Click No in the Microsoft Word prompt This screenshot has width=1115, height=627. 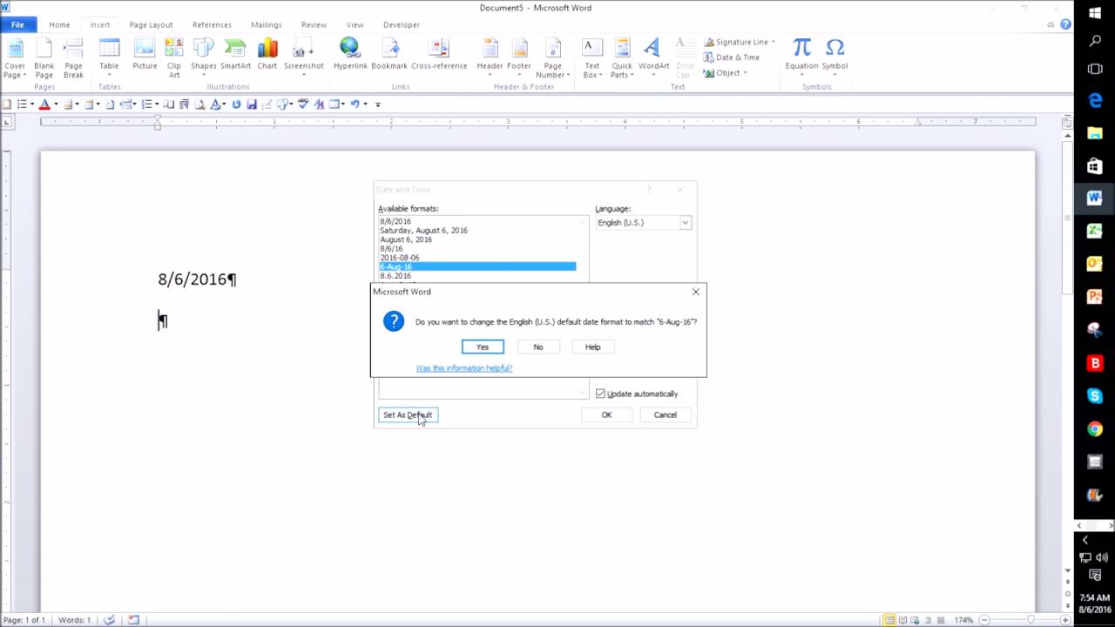[x=538, y=347]
